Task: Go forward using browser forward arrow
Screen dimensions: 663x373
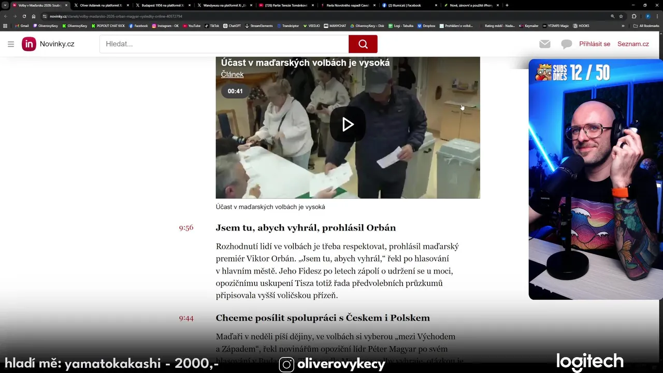Action: 15,16
